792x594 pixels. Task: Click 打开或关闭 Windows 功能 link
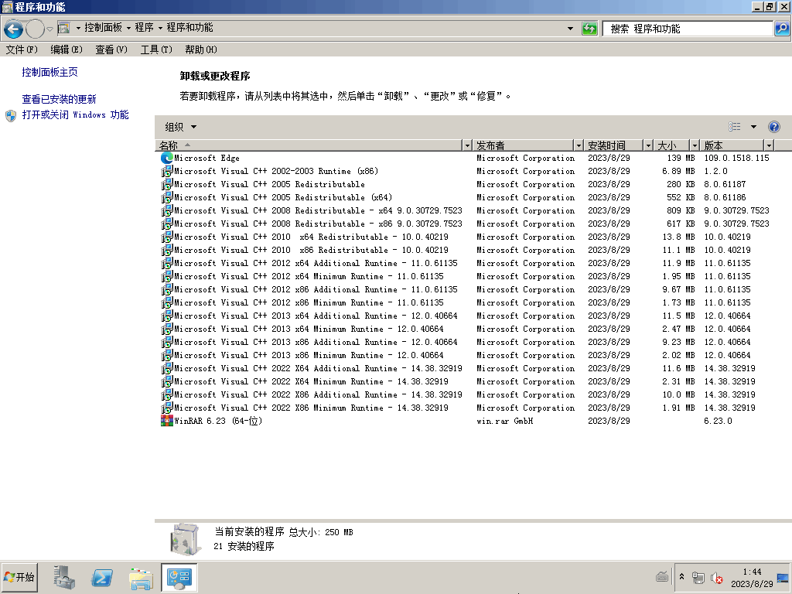75,114
